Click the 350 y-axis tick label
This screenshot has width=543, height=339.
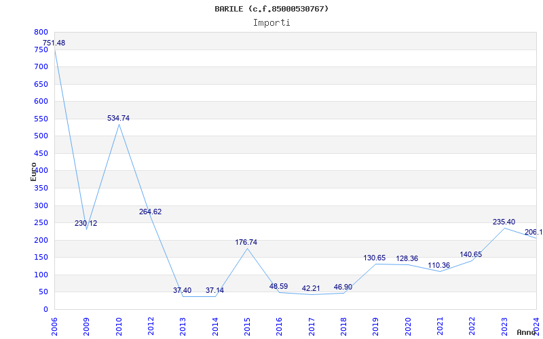pos(41,188)
